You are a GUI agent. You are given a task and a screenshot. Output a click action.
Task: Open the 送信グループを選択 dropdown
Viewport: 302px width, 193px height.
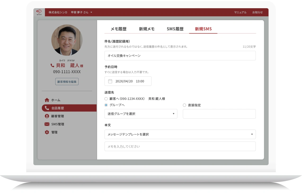pos(141,114)
